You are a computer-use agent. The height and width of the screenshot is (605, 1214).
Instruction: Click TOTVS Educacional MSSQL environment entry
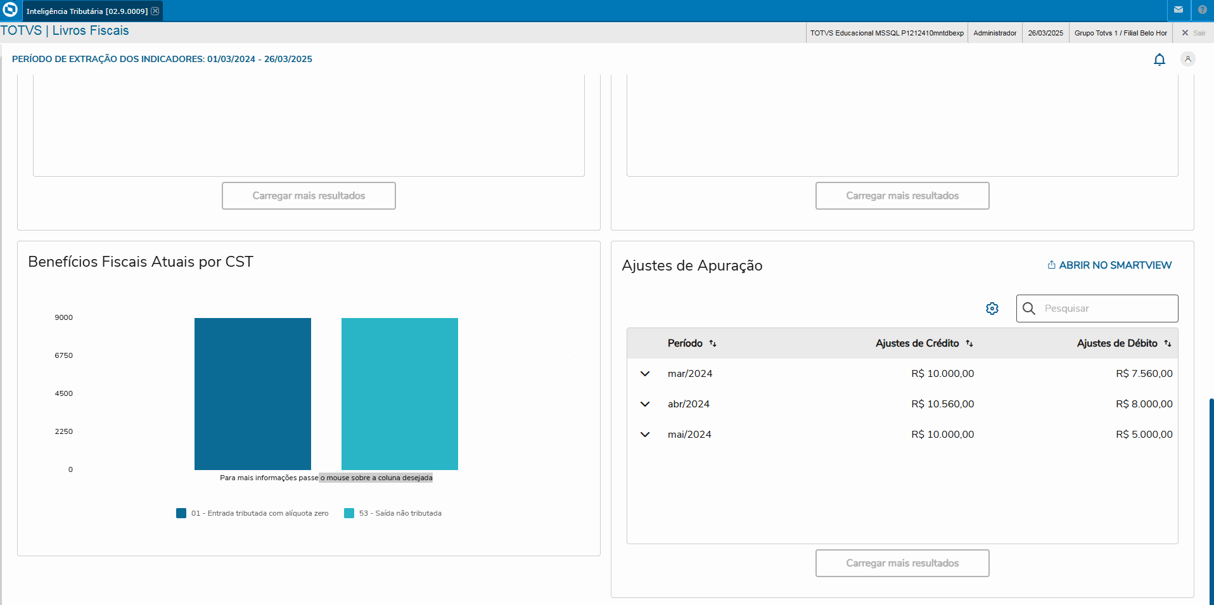click(x=887, y=33)
